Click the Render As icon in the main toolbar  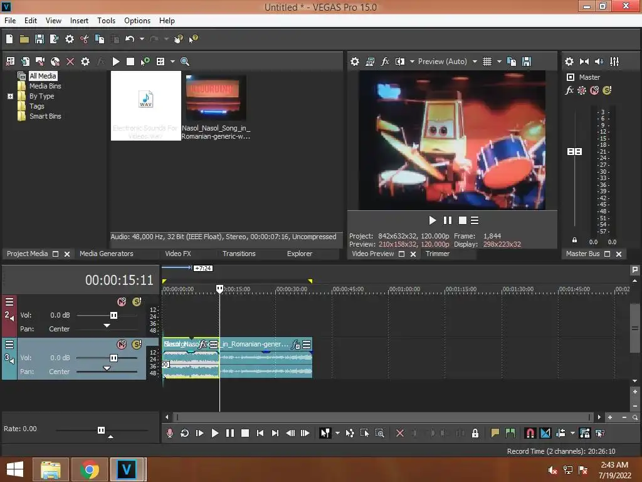tap(54, 39)
